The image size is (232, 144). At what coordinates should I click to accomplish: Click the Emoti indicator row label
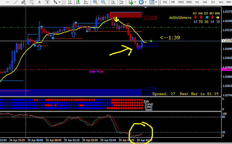point(148,107)
